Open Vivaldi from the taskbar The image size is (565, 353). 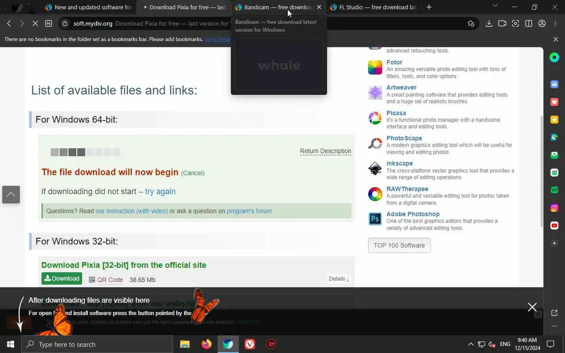point(250,344)
